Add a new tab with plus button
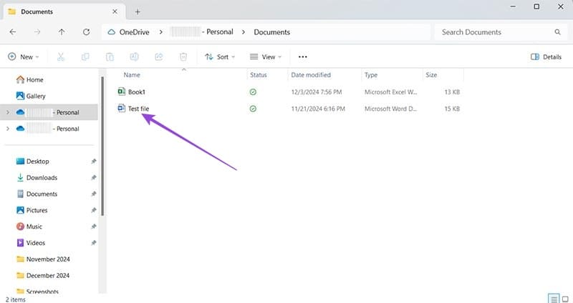Viewport: 573px width, 303px height. click(138, 11)
